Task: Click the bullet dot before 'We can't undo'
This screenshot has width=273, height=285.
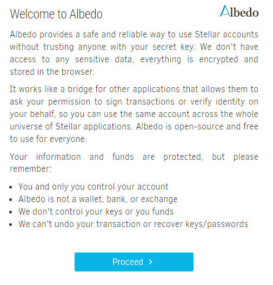Action: click(11, 224)
